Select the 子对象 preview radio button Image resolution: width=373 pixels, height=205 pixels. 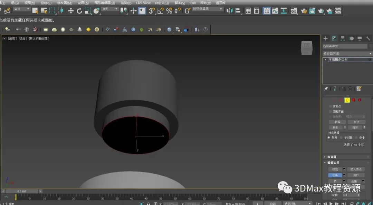[x=341, y=138]
